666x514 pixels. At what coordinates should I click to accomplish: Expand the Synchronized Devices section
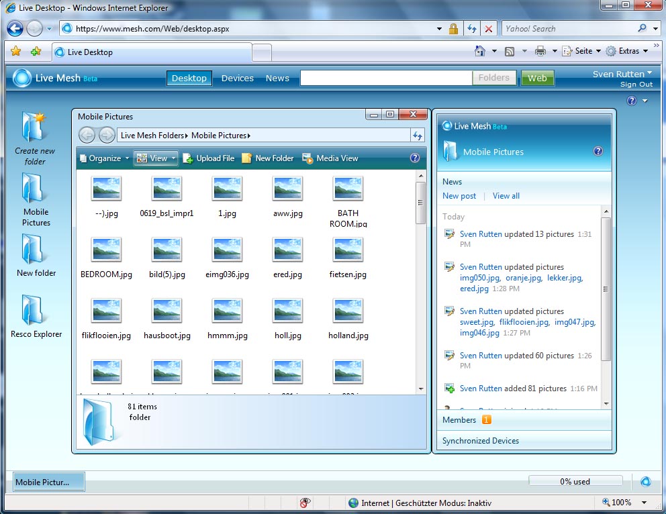click(x=481, y=441)
